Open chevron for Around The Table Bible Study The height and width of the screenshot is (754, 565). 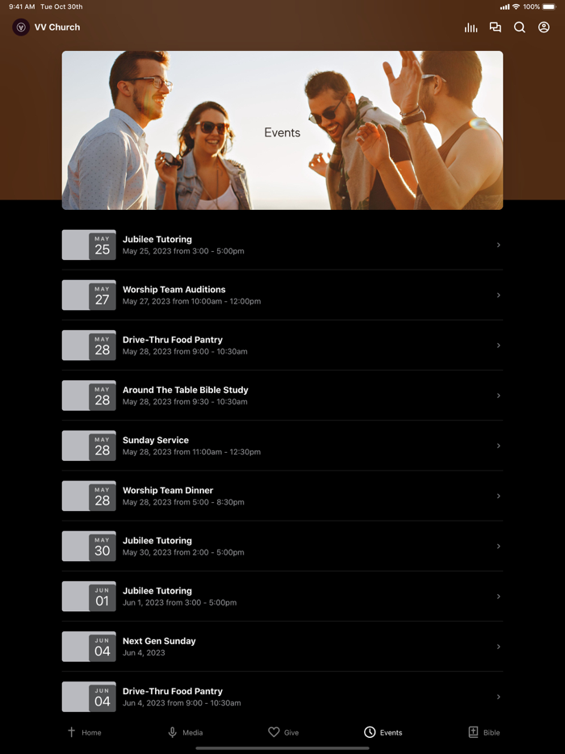pos(499,396)
